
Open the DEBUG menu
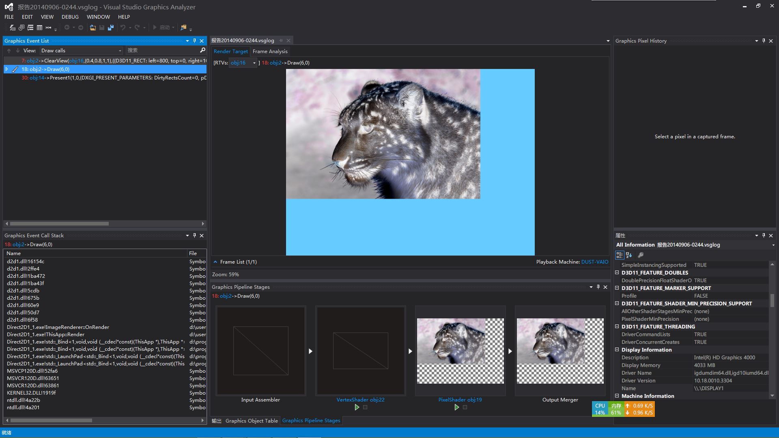[x=70, y=17]
